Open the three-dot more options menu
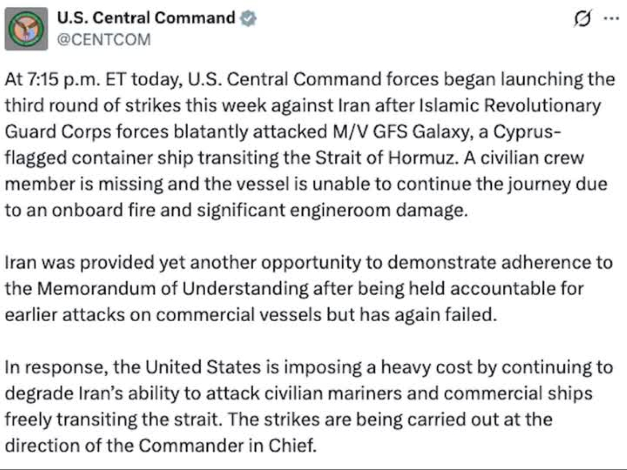Image resolution: width=627 pixels, height=470 pixels. 611,19
